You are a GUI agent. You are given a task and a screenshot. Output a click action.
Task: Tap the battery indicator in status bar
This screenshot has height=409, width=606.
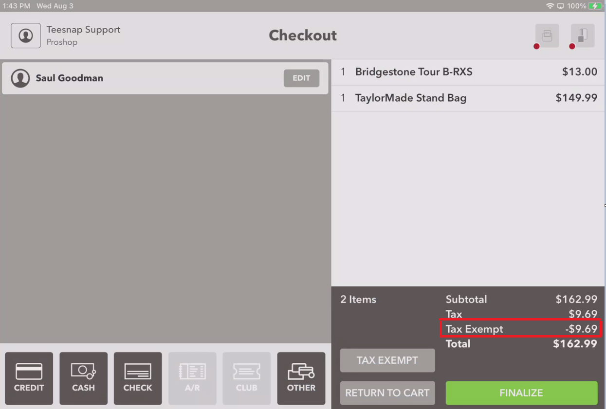pyautogui.click(x=595, y=6)
